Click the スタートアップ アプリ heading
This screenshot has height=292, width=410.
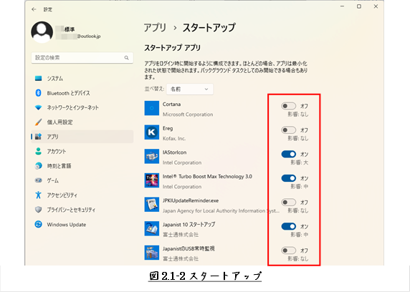pos(173,48)
